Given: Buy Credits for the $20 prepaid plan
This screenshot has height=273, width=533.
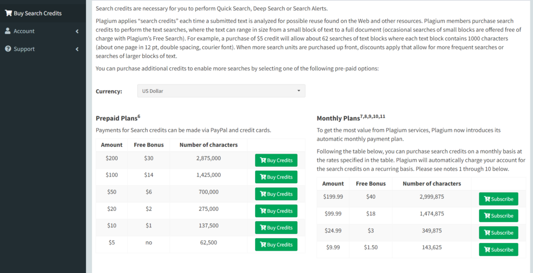Looking at the screenshot, I should point(276,211).
